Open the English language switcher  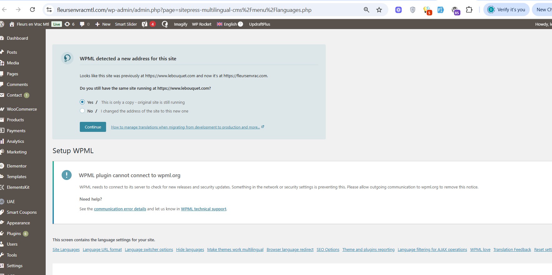tap(227, 24)
